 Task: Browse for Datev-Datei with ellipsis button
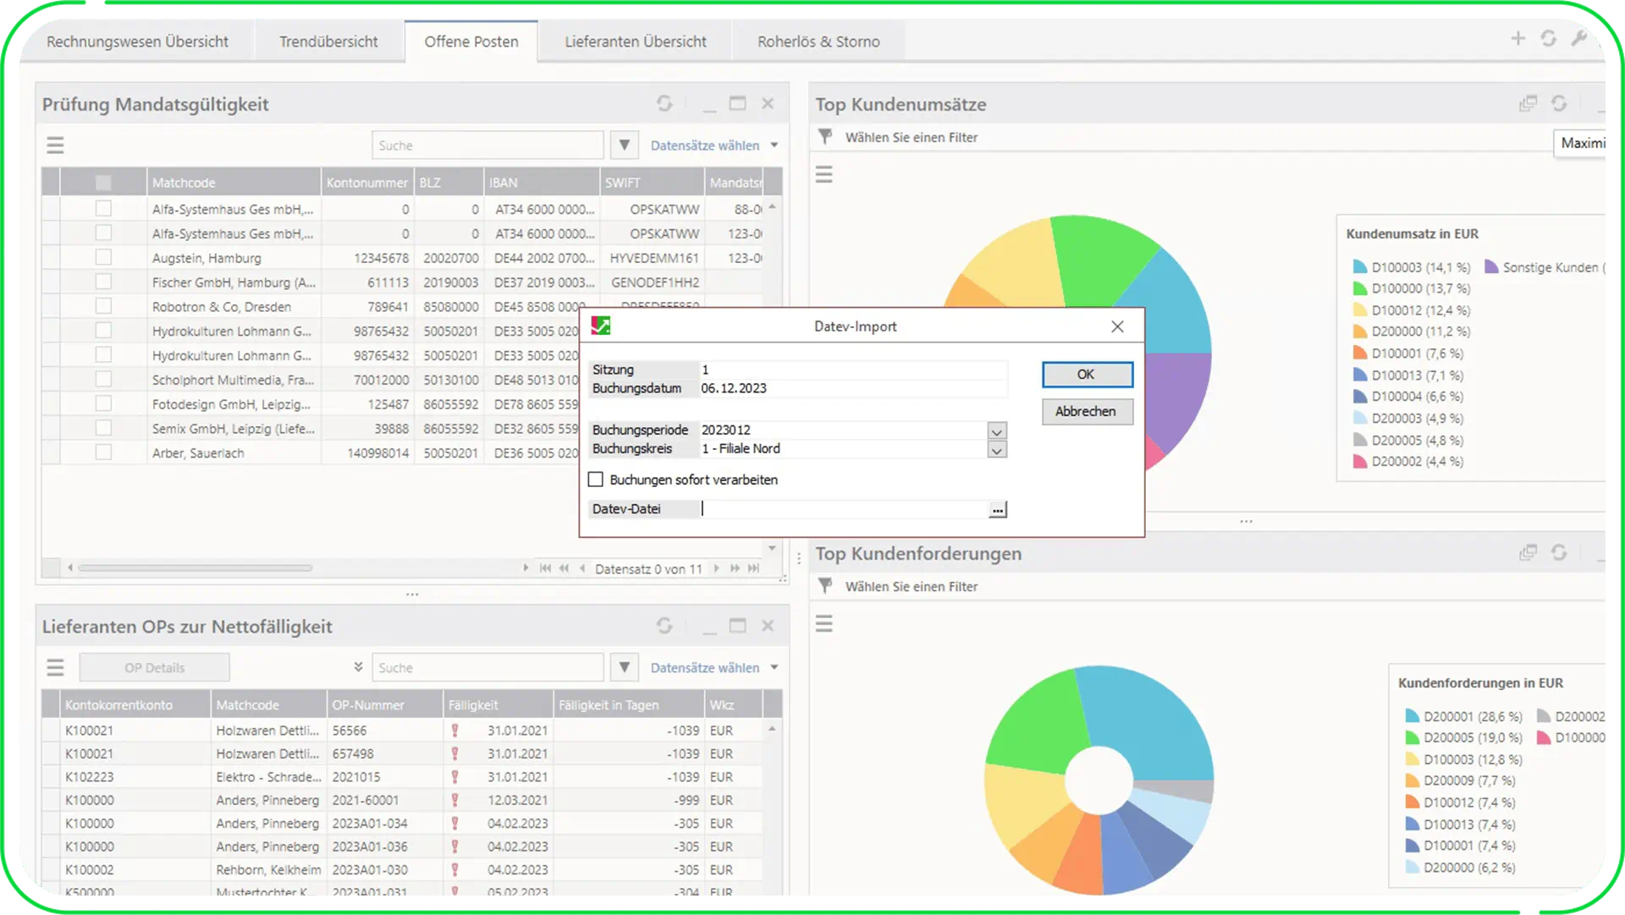pyautogui.click(x=998, y=510)
